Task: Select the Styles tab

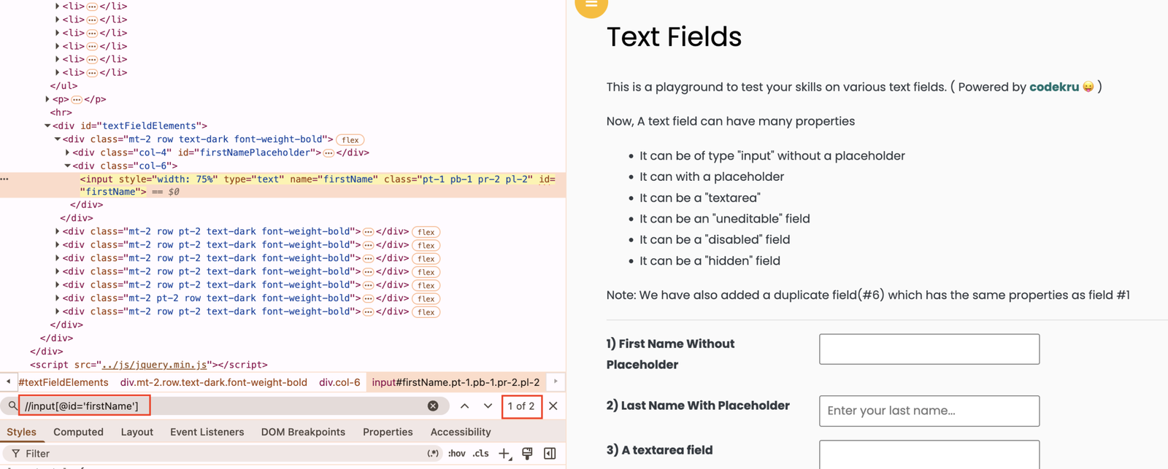Action: pos(21,432)
